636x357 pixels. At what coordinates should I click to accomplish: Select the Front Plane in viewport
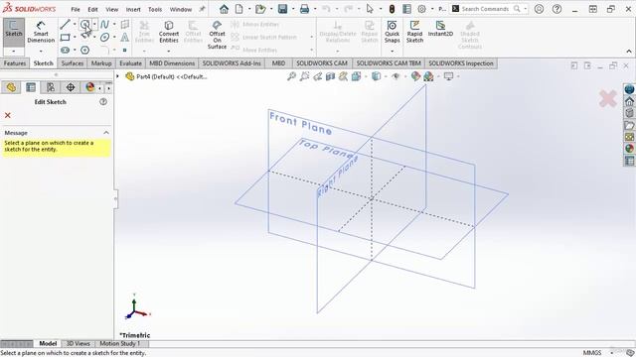300,123
